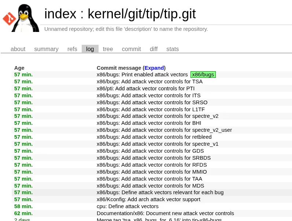
Task: Click the index link in header
Action: coord(60,14)
